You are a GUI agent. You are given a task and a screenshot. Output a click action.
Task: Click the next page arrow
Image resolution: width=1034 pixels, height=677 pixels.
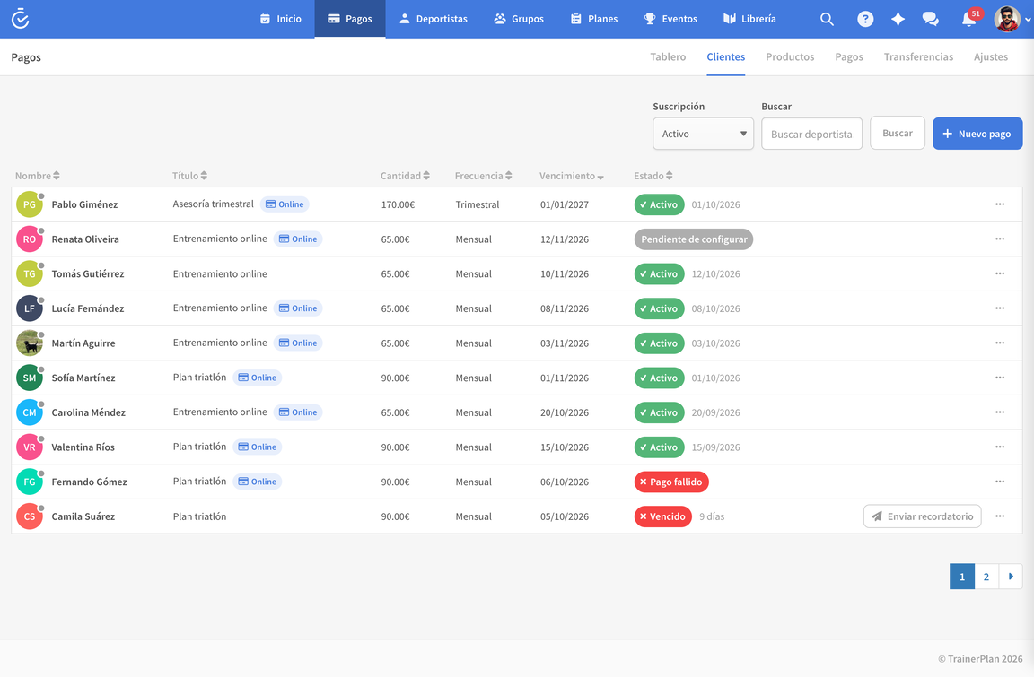tap(1011, 577)
